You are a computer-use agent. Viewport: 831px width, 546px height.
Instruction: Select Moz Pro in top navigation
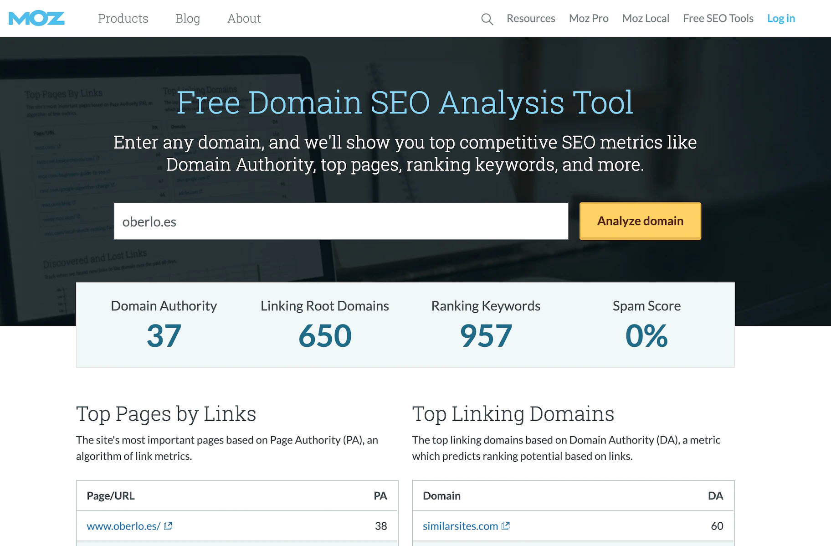(589, 19)
